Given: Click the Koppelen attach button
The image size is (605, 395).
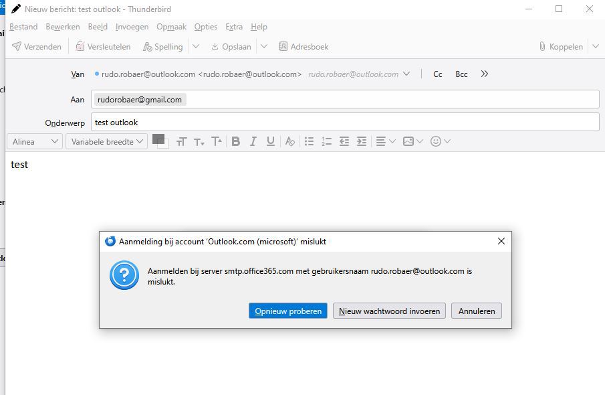Looking at the screenshot, I should (x=561, y=47).
